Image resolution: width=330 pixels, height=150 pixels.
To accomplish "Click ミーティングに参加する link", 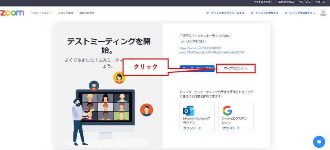I will click(264, 13).
